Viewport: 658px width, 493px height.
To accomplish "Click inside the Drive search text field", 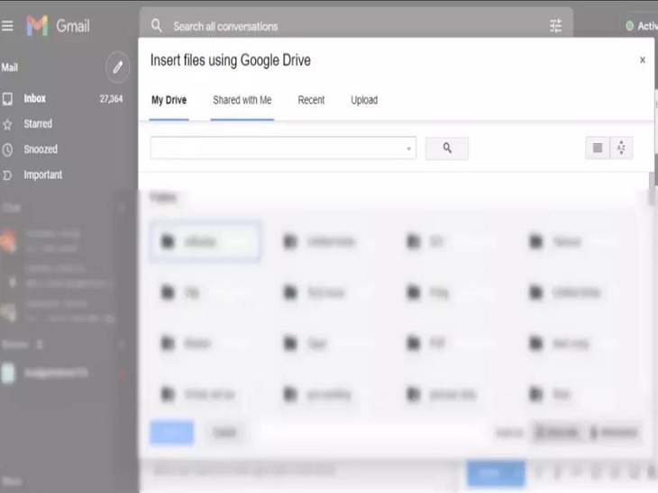I will coord(276,148).
